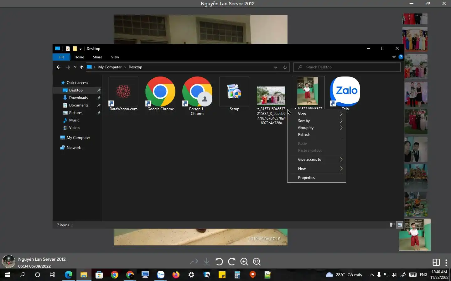This screenshot has width=451, height=281.
Task: Open Firefox from the taskbar
Action: pos(176,275)
